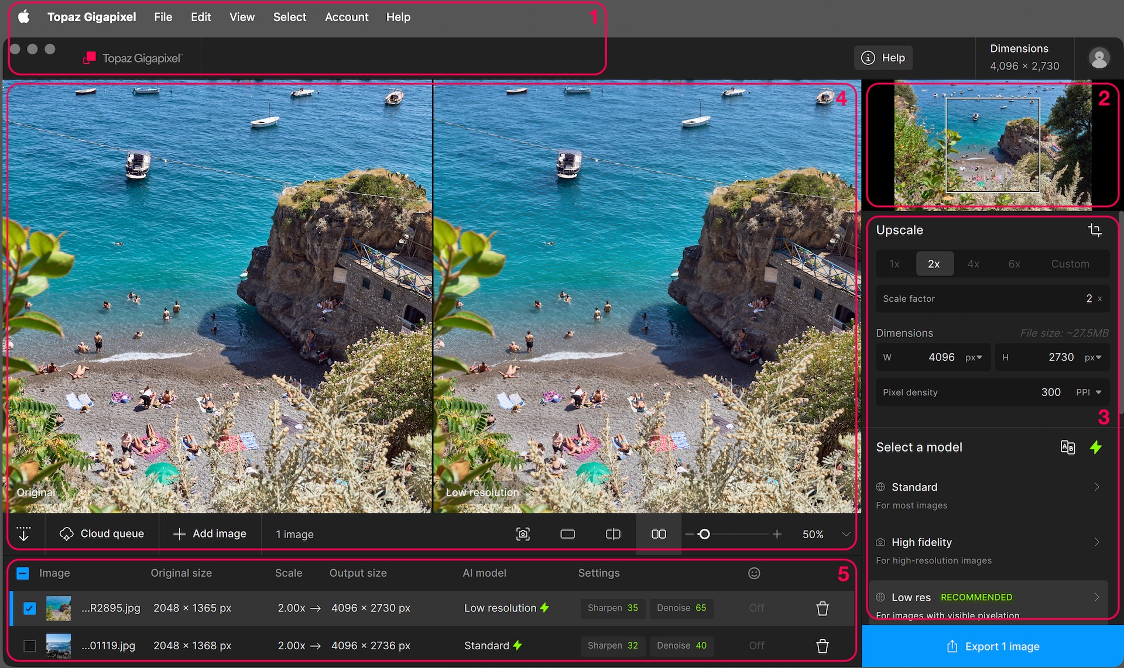Viewport: 1124px width, 668px height.
Task: Expand the Standard model options
Action: coord(1096,487)
